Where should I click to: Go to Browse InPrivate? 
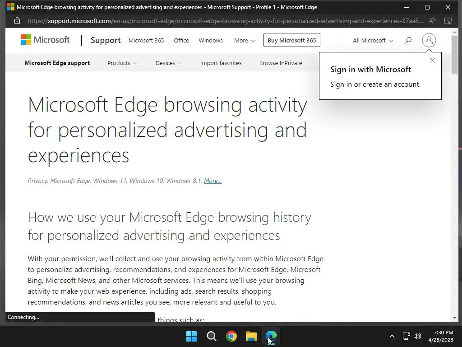pyautogui.click(x=281, y=63)
